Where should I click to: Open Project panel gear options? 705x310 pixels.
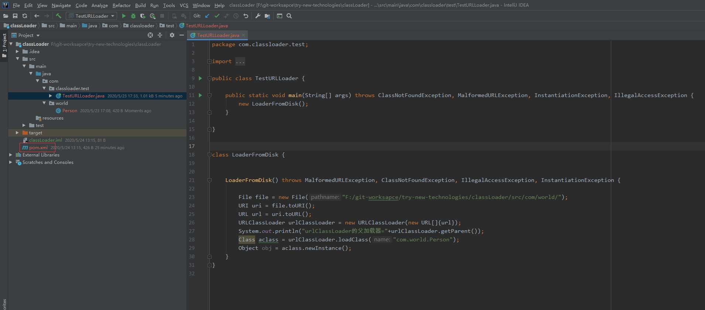pyautogui.click(x=172, y=35)
